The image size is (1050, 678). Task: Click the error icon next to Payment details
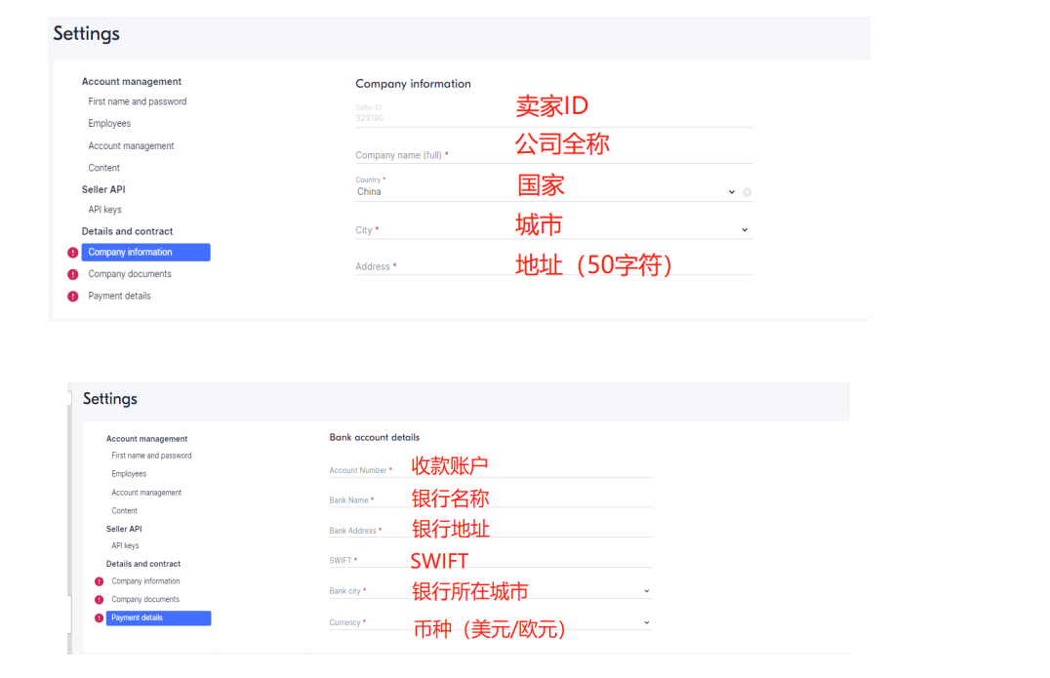click(72, 296)
